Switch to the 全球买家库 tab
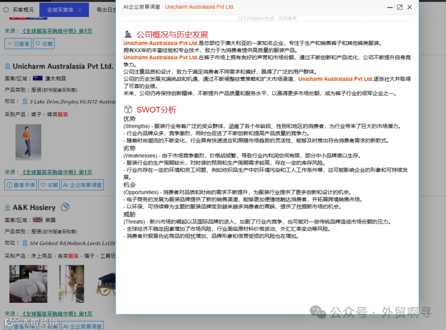The width and height of the screenshot is (446, 330). (x=60, y=10)
